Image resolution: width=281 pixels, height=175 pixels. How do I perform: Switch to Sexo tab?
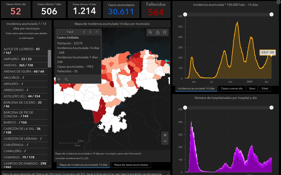coord(252,88)
